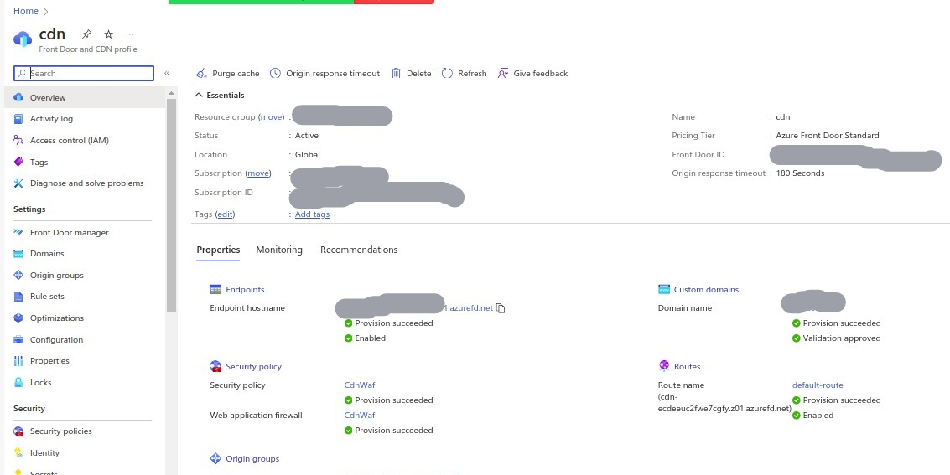
Task: Click the 'Azure Front Door Standard' pricing tier text
Action: [828, 136]
